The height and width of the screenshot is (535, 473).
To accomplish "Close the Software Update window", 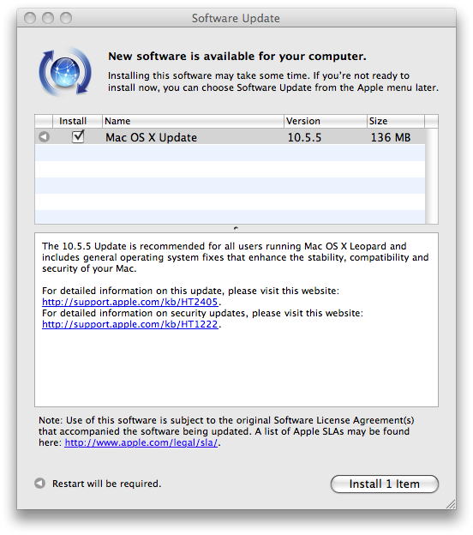I will click(30, 18).
